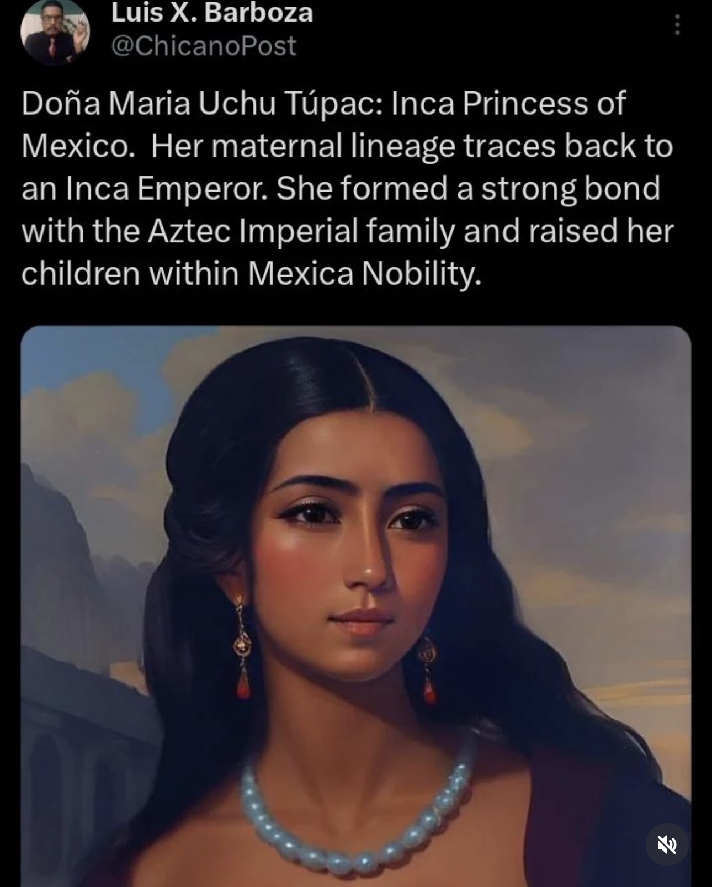Click the Luis X. Barboza display name
The image size is (712, 887).
[x=212, y=13]
